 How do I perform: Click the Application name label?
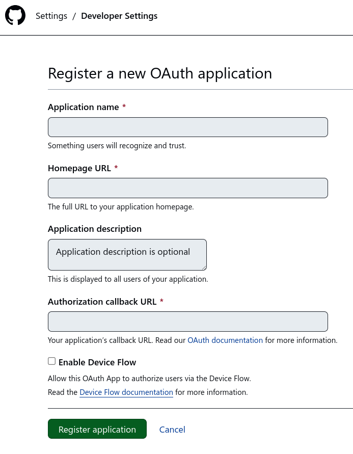83,107
